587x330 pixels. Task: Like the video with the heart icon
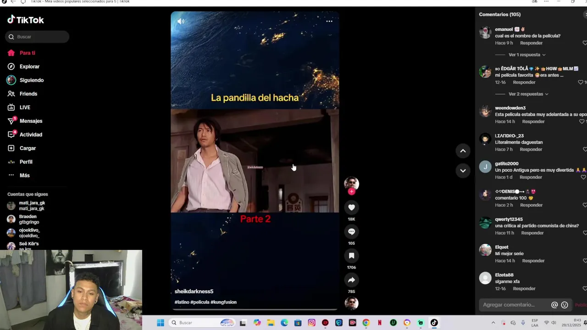pos(351,208)
